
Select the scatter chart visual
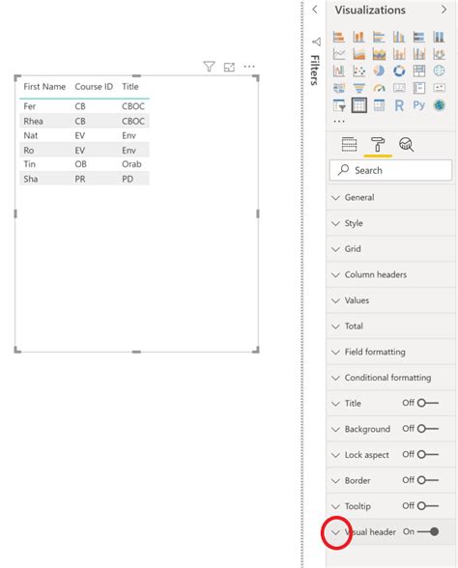(x=358, y=71)
